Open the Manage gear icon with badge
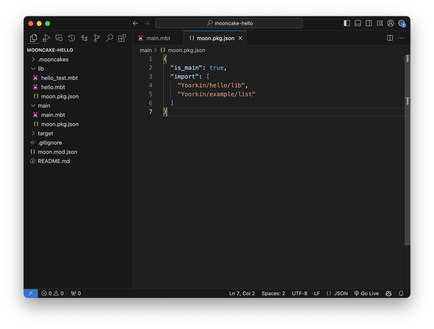 coord(402,23)
